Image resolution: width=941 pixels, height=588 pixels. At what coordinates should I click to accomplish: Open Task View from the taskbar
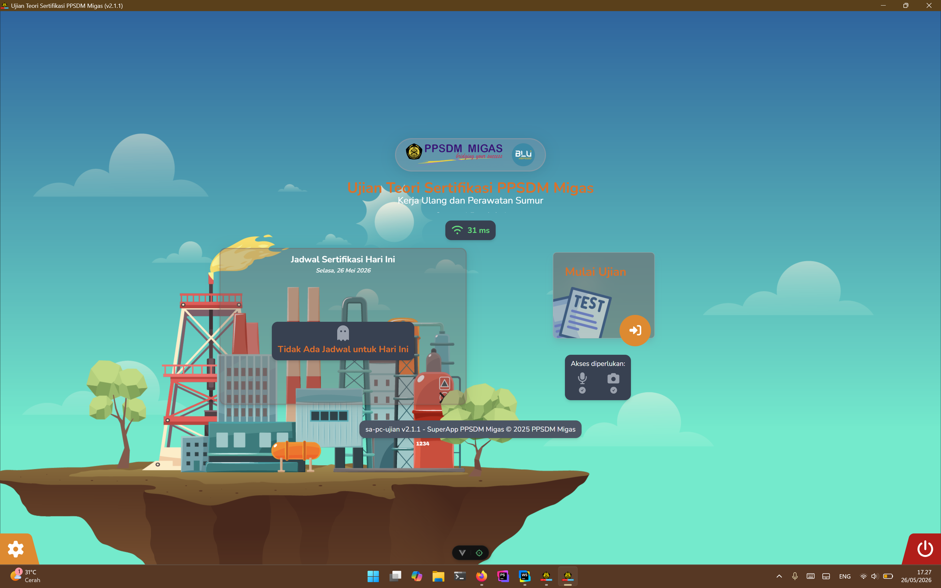(x=395, y=576)
